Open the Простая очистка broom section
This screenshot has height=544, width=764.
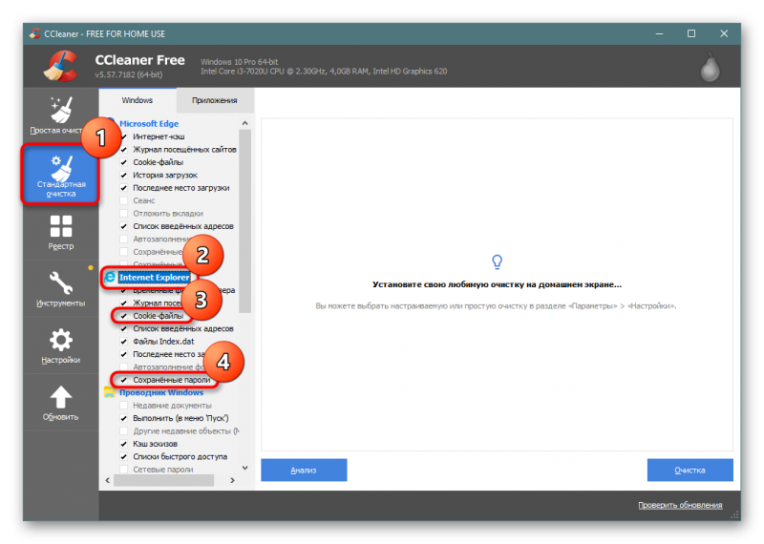pyautogui.click(x=60, y=115)
